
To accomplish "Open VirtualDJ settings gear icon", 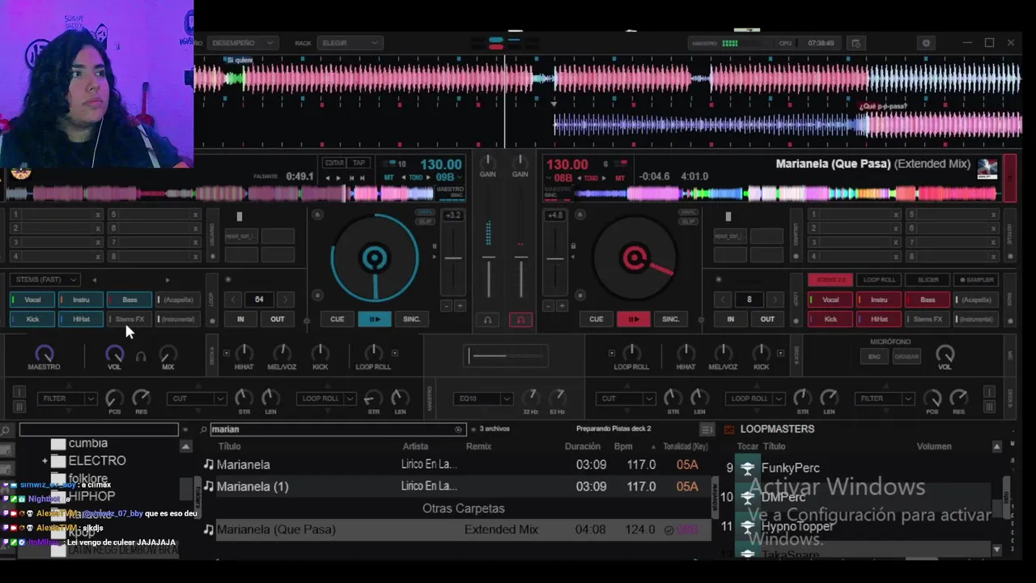I will [x=927, y=43].
